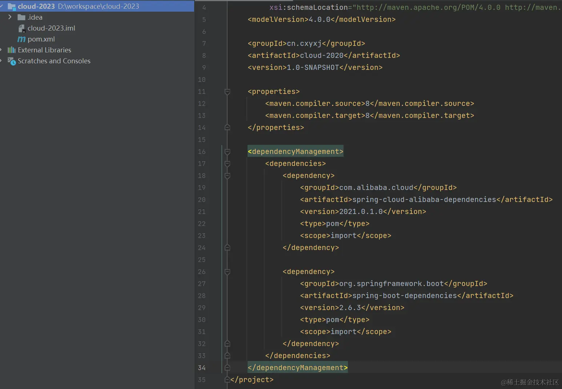
Task: Click line number 9 in the gutter
Action: [204, 68]
